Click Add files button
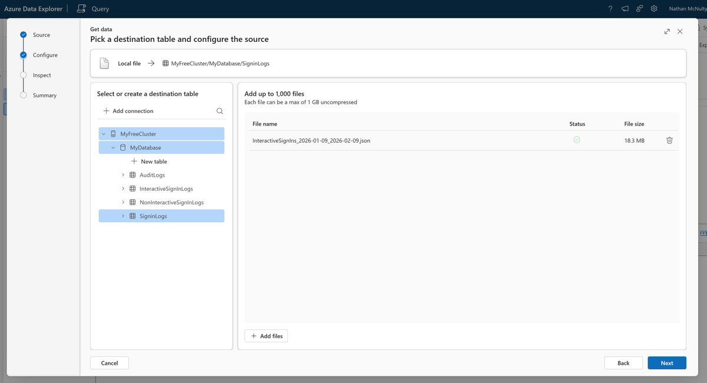 pos(266,336)
